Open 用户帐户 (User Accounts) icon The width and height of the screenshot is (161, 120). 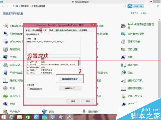click(x=5, y=112)
